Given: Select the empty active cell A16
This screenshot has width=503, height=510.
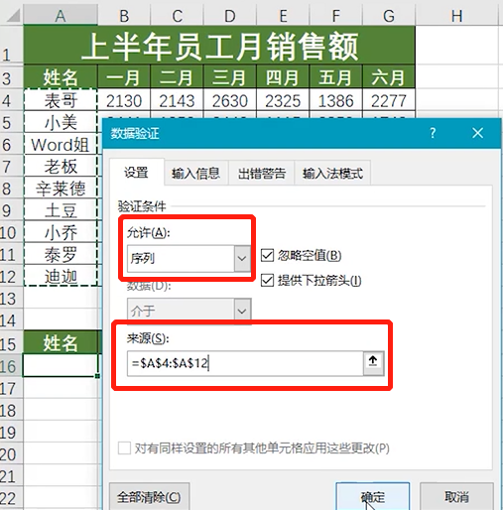Looking at the screenshot, I should click(x=61, y=365).
